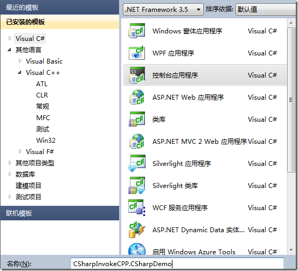The height and width of the screenshot is (271, 298).
Task: Select the Win32 template category
Action: (x=46, y=141)
